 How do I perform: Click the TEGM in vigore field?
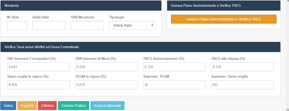point(107,85)
